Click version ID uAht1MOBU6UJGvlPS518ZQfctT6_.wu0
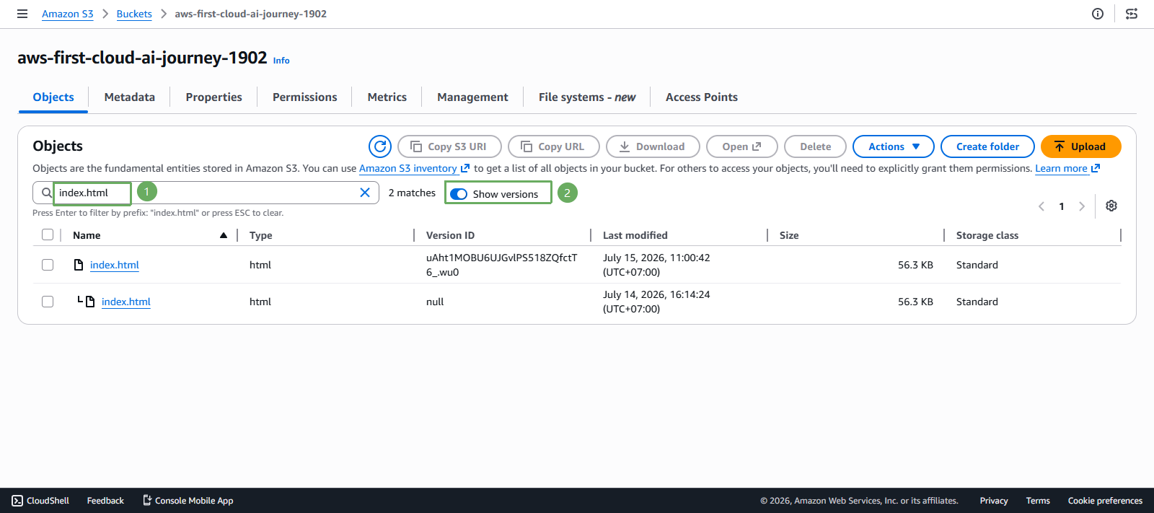This screenshot has width=1154, height=513. click(x=501, y=265)
